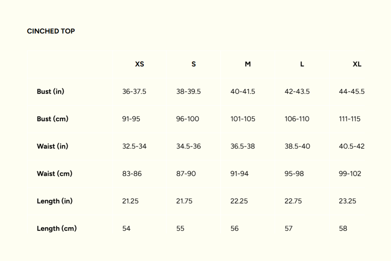Choose the L size column header
This screenshot has width=391, height=261.
(302, 64)
